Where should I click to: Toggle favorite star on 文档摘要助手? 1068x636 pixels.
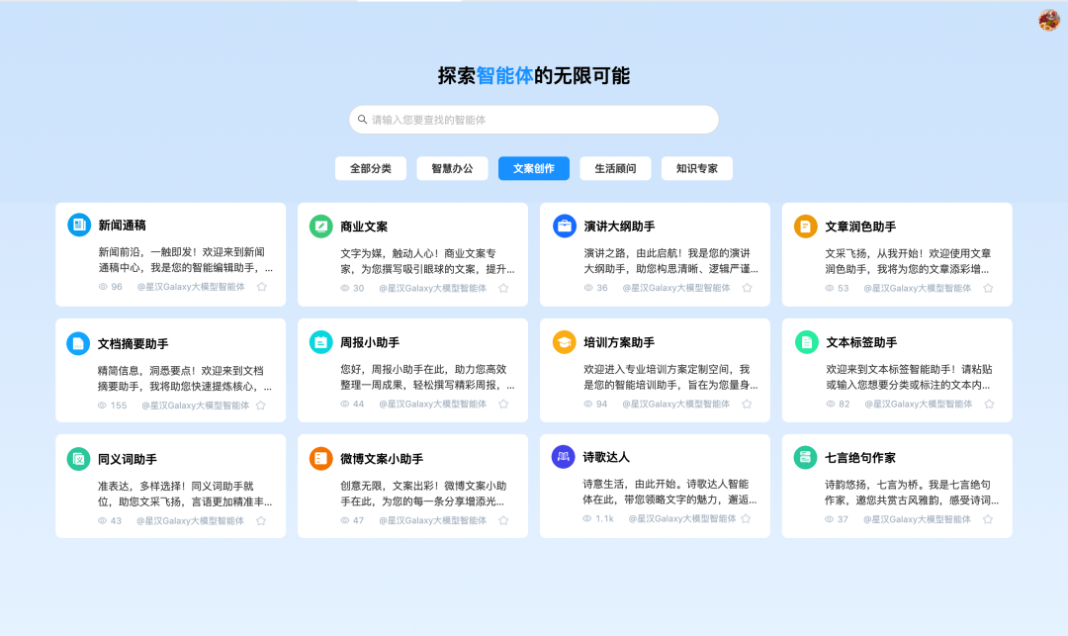[260, 406]
